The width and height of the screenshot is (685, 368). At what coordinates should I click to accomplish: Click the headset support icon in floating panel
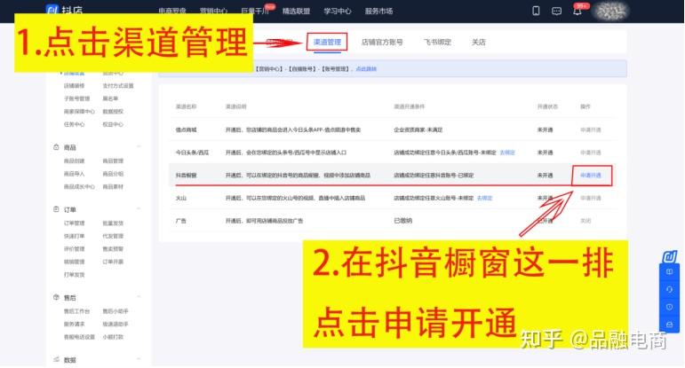click(x=669, y=289)
